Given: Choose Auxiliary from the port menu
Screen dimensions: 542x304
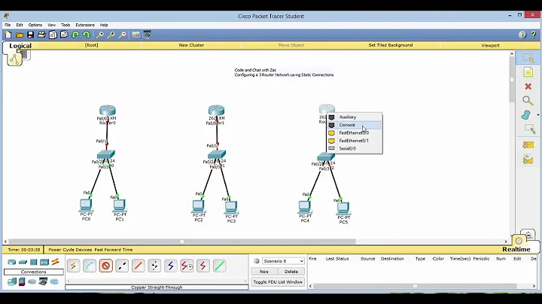Looking at the screenshot, I should [x=355, y=117].
